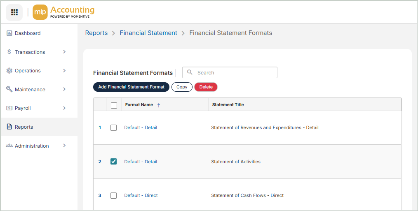Click the Administration people icon
This screenshot has height=211, width=418.
[x=9, y=146]
